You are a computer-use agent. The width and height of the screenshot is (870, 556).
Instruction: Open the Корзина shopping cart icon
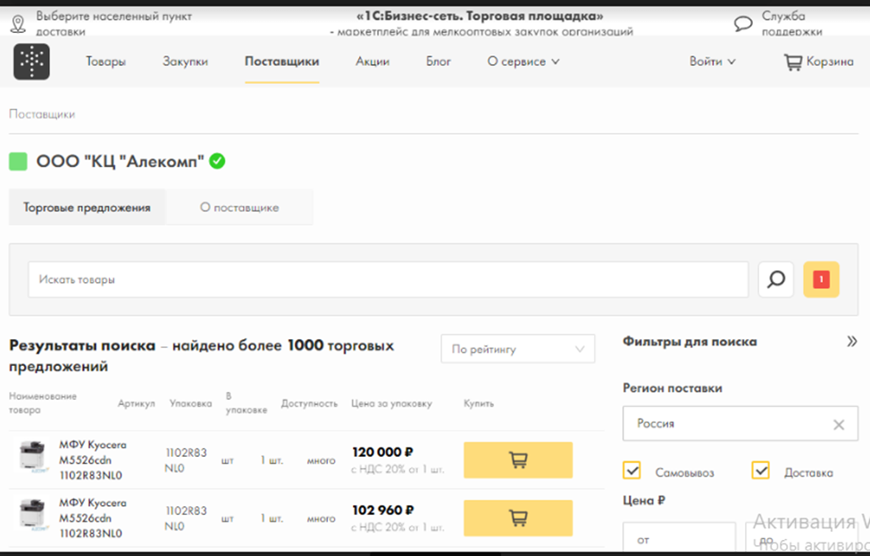[x=793, y=62]
